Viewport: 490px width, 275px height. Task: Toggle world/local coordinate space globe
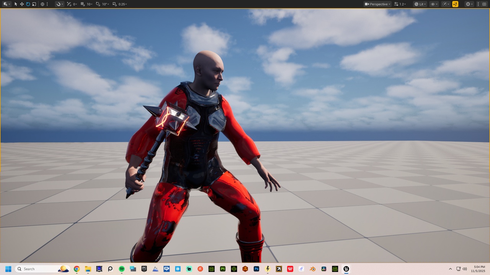click(42, 4)
